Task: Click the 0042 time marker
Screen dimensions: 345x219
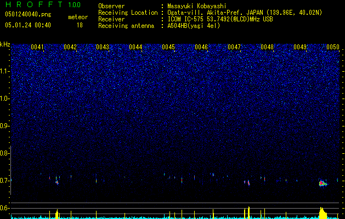Action: coord(70,47)
